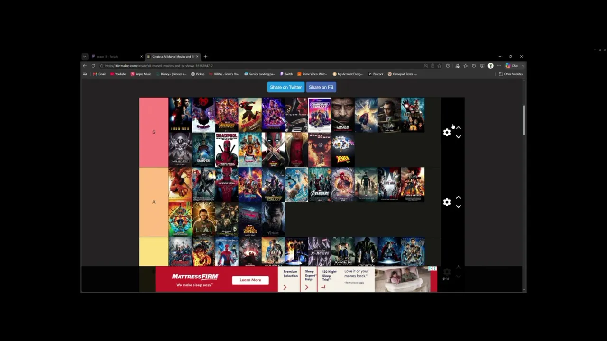Select the Shang-Chi poster

tap(203, 150)
